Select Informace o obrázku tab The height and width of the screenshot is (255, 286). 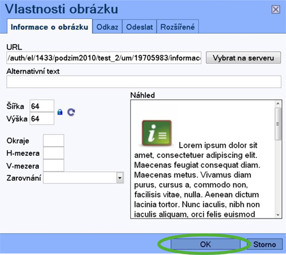50,27
